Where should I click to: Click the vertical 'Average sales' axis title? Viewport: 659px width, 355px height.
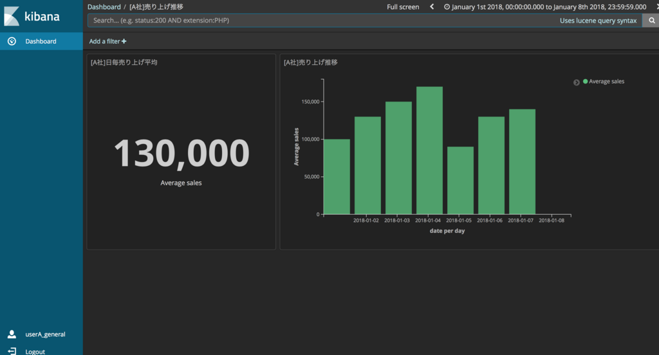[296, 147]
